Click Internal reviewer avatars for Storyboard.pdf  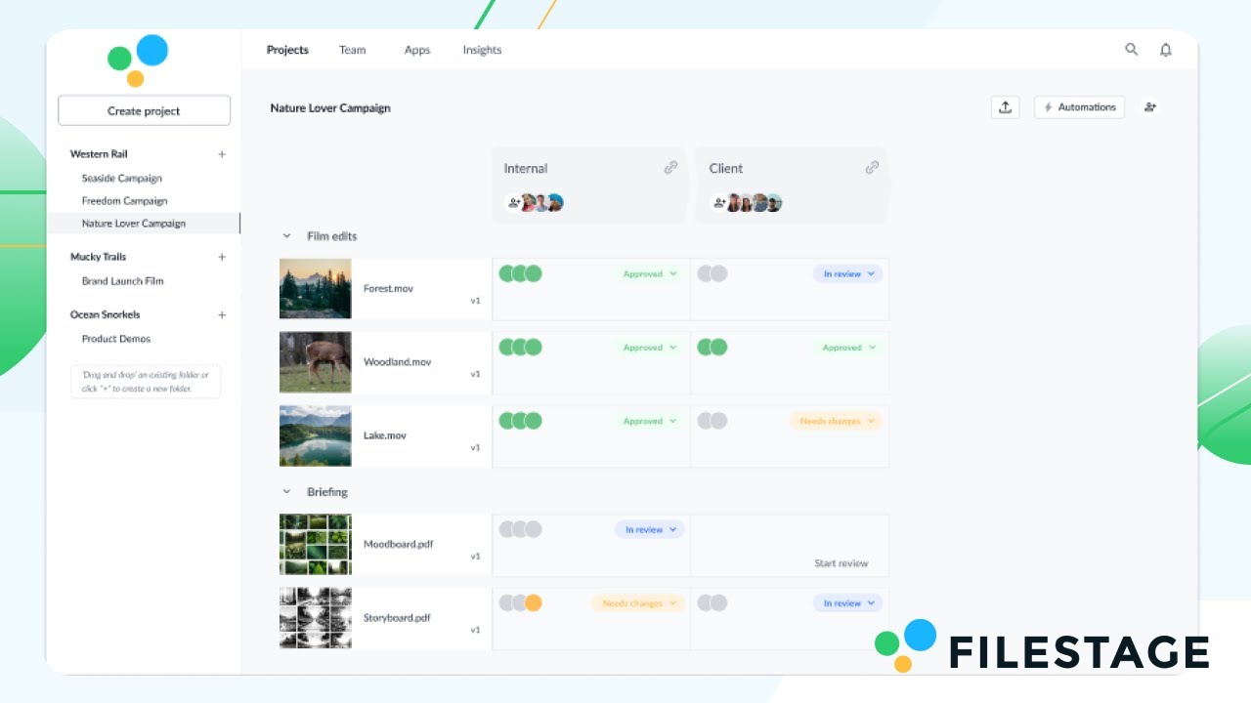click(x=520, y=603)
